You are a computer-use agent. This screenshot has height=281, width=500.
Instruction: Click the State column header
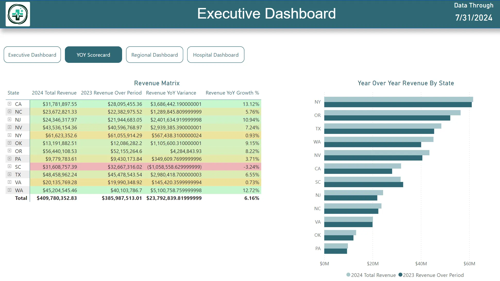pyautogui.click(x=13, y=93)
